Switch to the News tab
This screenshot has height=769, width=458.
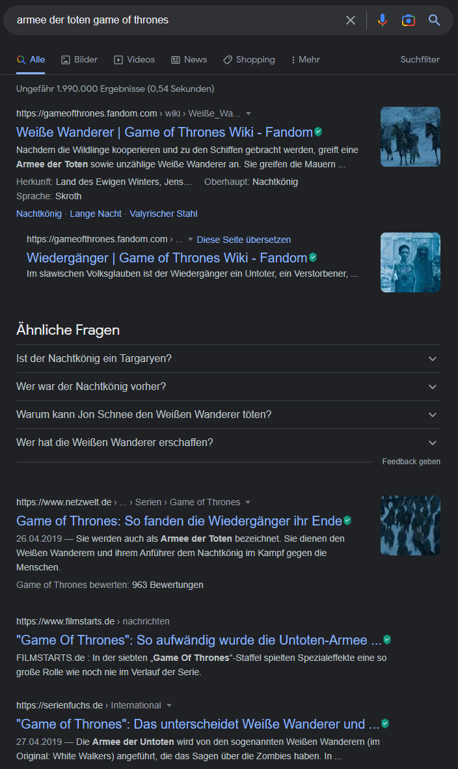pos(189,59)
